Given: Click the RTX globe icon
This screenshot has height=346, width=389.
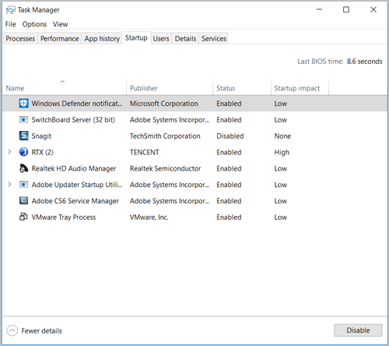Looking at the screenshot, I should [23, 152].
